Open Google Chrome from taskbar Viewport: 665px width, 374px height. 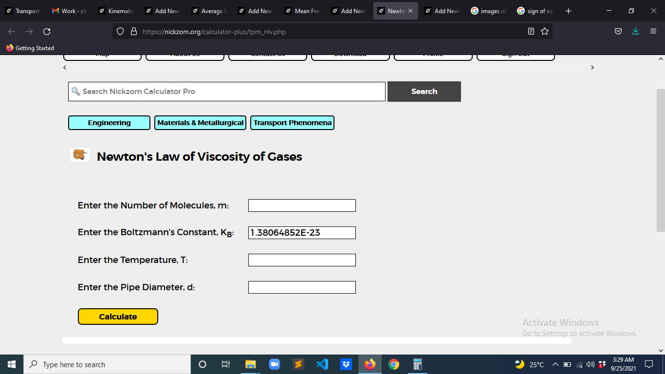[394, 364]
